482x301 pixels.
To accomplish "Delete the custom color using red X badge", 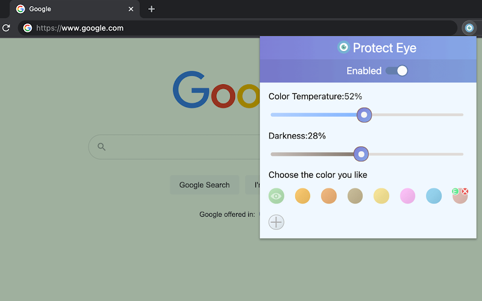I will 465,191.
